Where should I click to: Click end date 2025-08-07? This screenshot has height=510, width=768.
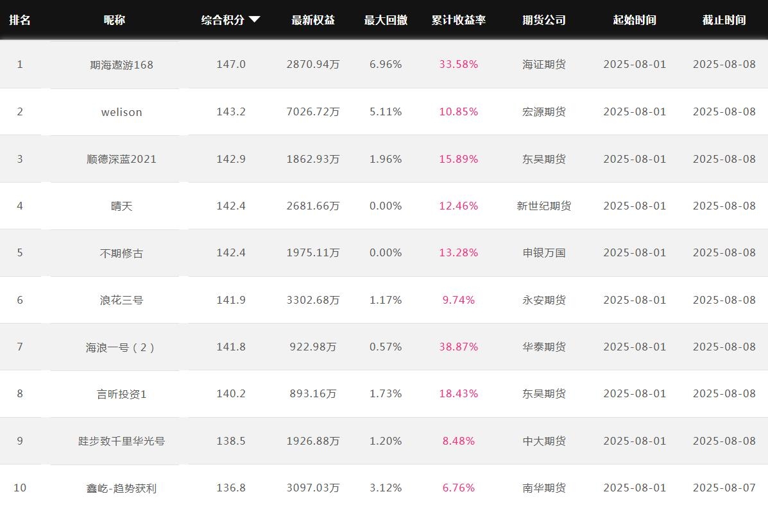(x=724, y=488)
